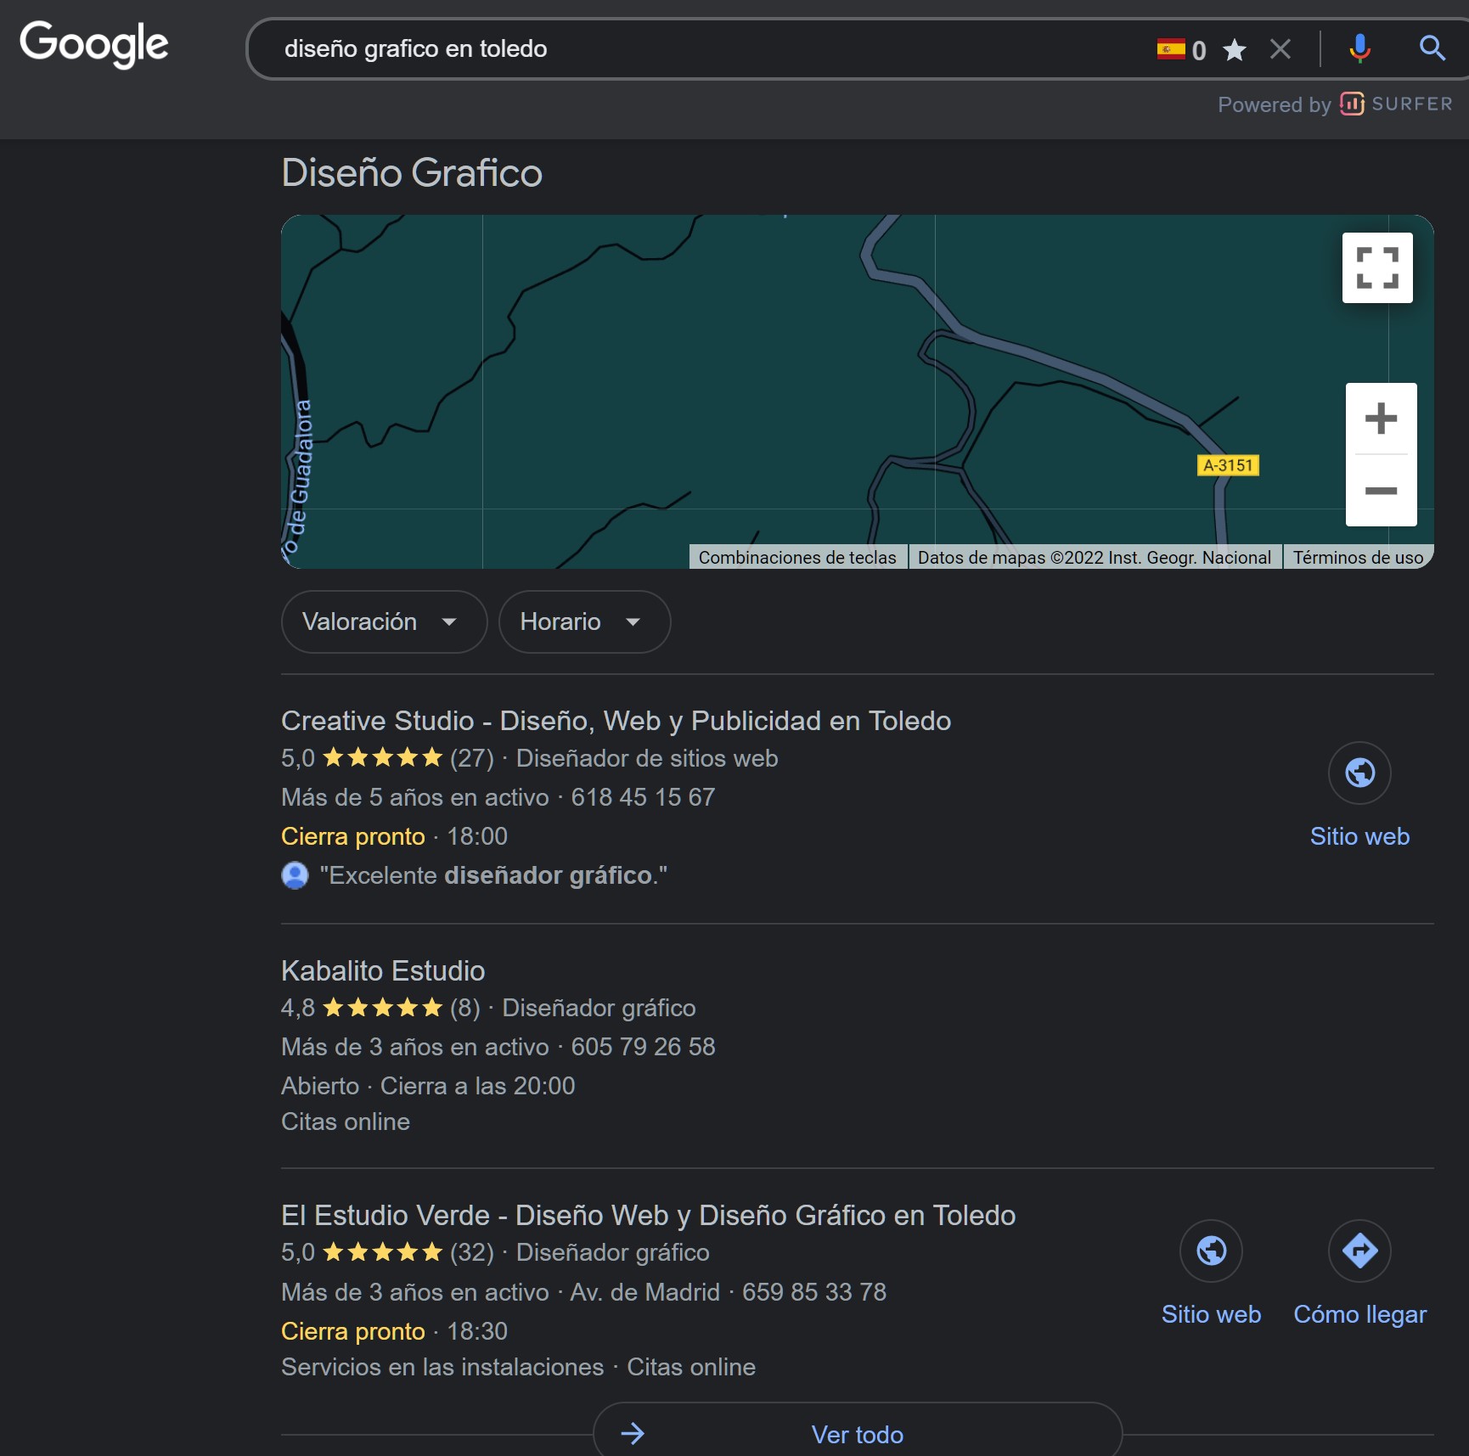Click the Spanish flag location icon

[1173, 48]
